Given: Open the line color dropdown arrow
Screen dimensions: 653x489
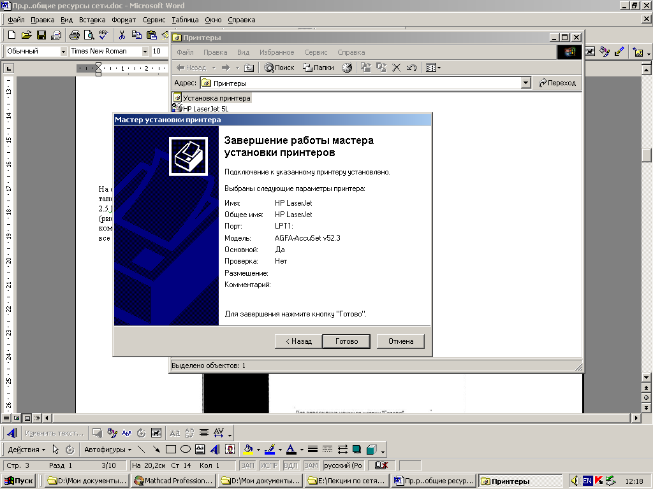Looking at the screenshot, I should pyautogui.click(x=280, y=450).
